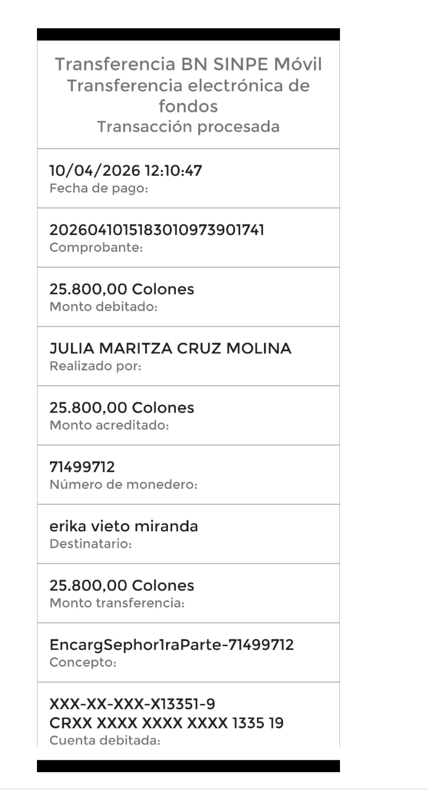Click the "Transacción procesada" status text

188,127
